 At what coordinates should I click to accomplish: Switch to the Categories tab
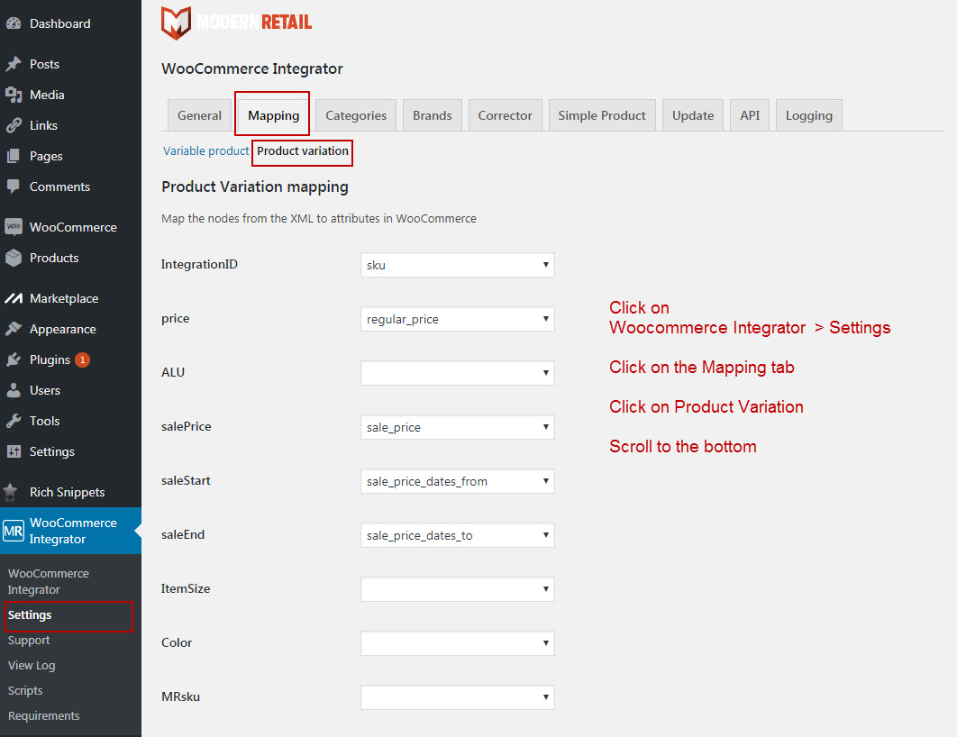(356, 115)
